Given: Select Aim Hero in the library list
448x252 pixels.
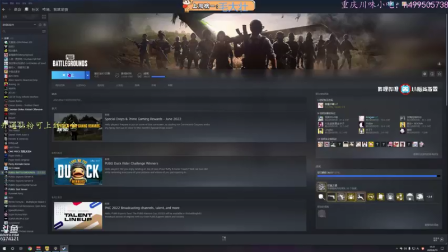Looking at the screenshot, I should click(13, 76).
